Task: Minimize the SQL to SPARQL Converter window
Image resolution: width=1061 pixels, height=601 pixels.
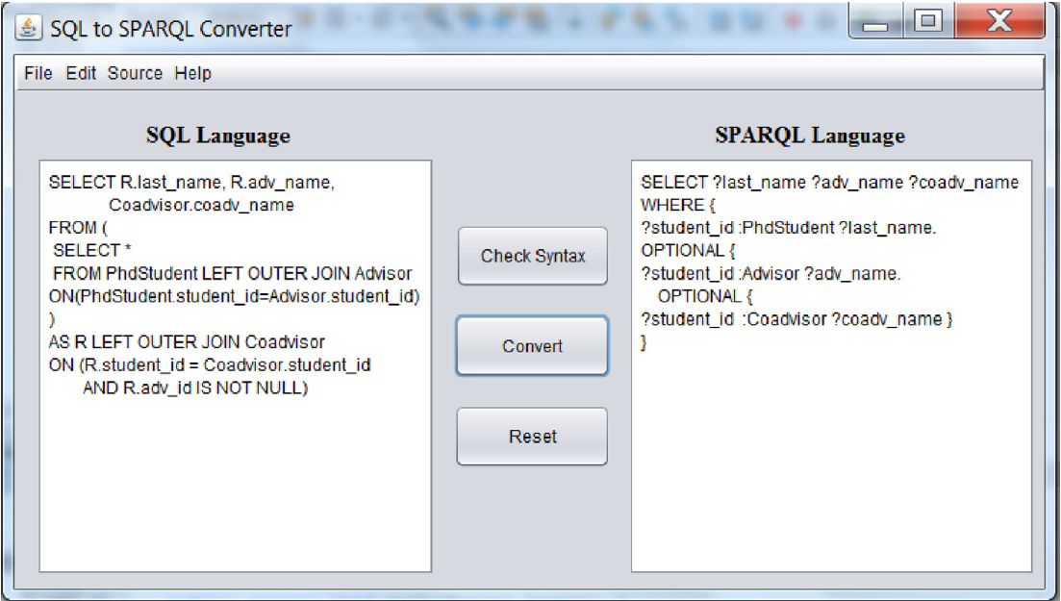Action: pos(875,23)
